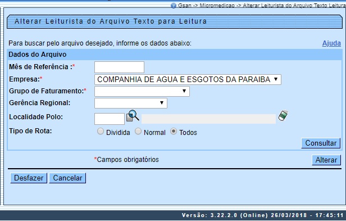Select the Normal route type
The height and width of the screenshot is (221, 346).
[138, 131]
